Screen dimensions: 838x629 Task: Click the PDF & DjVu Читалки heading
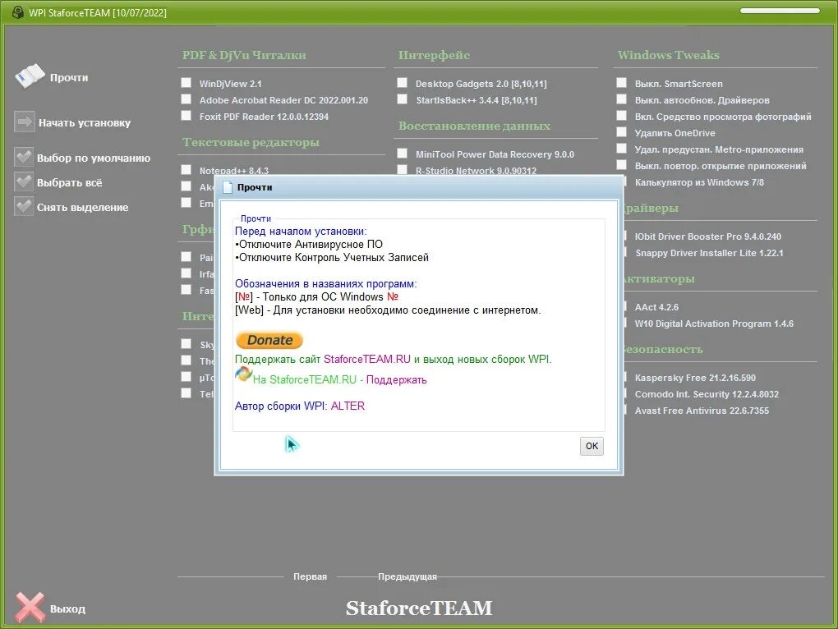coord(244,55)
